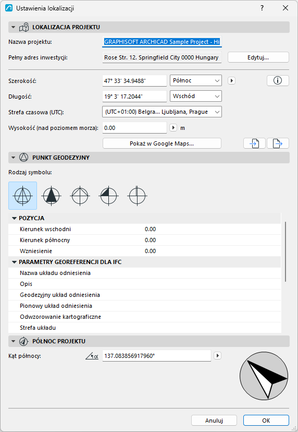Collapse the PÓŁNOC PROJEKTU section
The width and height of the screenshot is (298, 432).
(x=13, y=341)
